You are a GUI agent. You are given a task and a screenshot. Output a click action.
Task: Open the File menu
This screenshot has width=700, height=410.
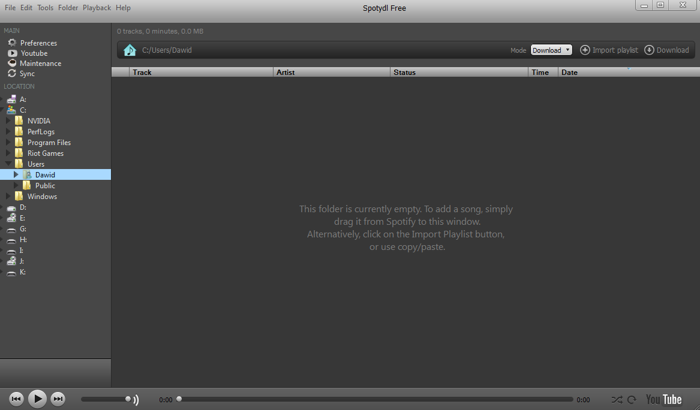click(10, 8)
